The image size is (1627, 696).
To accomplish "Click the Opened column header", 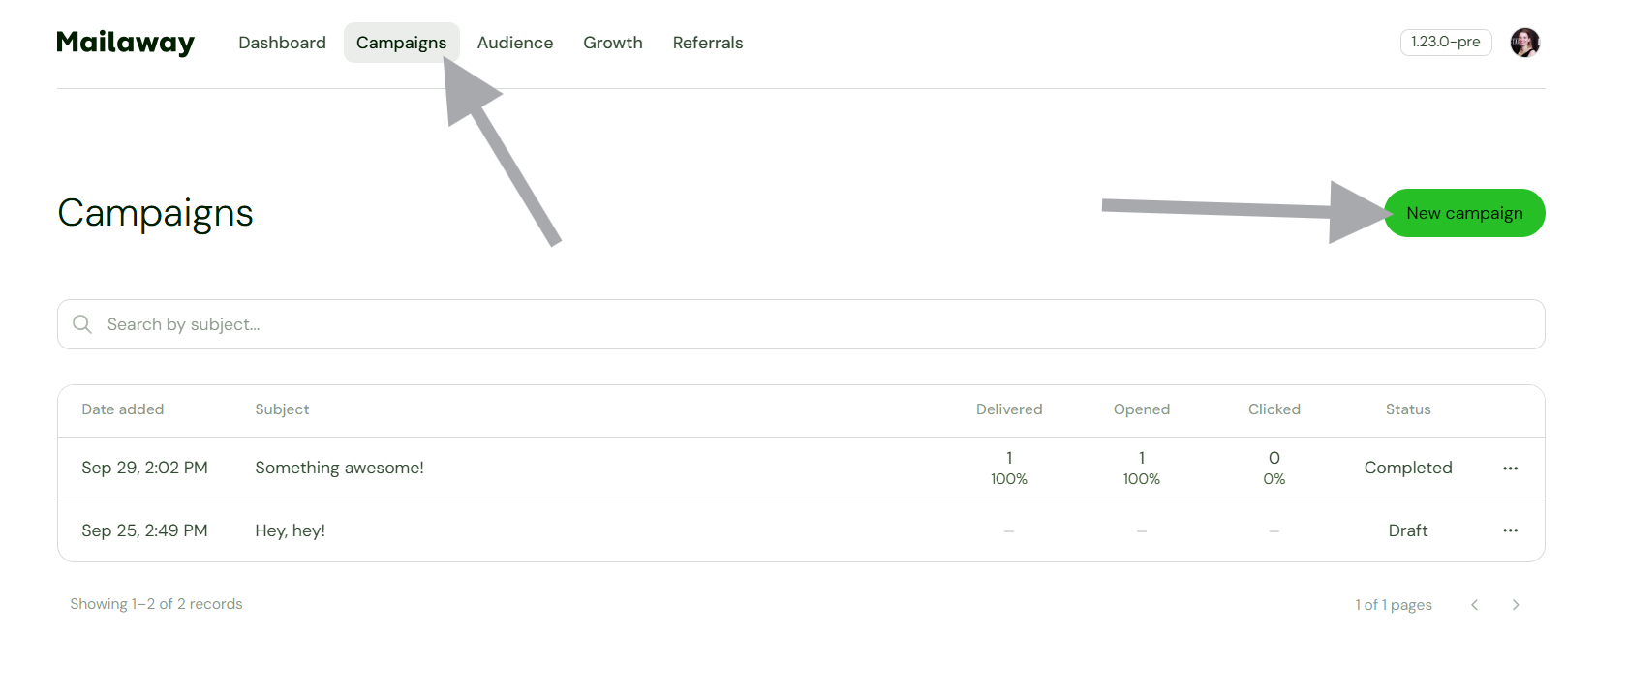I will tap(1142, 409).
